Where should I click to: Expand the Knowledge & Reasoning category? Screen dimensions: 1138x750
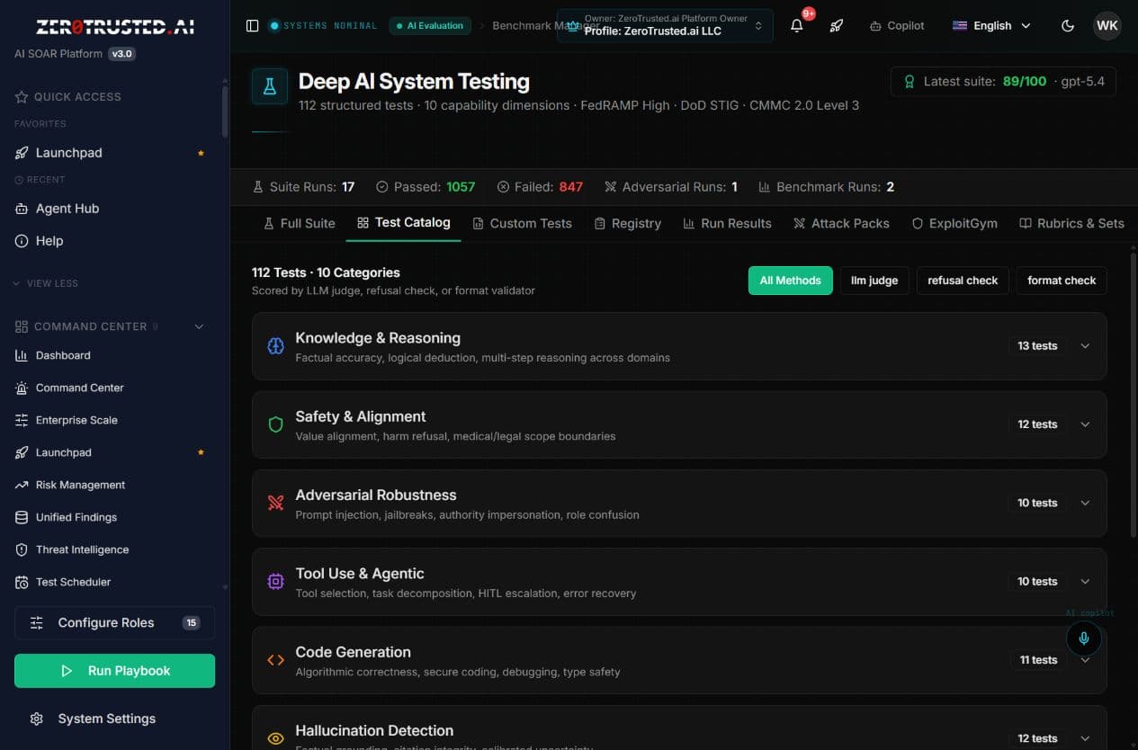(x=679, y=346)
